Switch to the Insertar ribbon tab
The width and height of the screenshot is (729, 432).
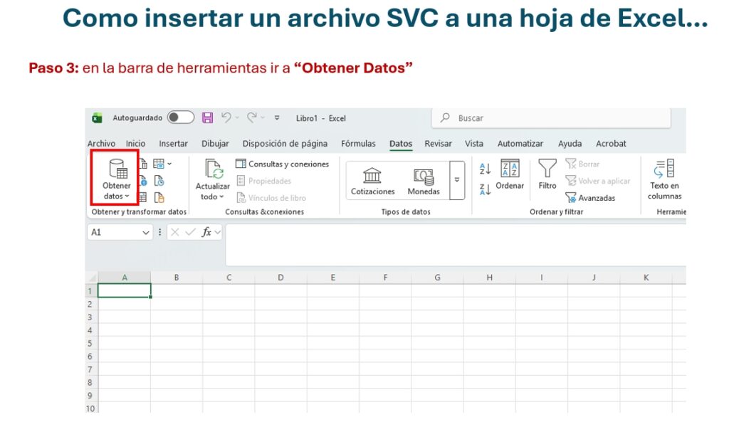point(173,144)
